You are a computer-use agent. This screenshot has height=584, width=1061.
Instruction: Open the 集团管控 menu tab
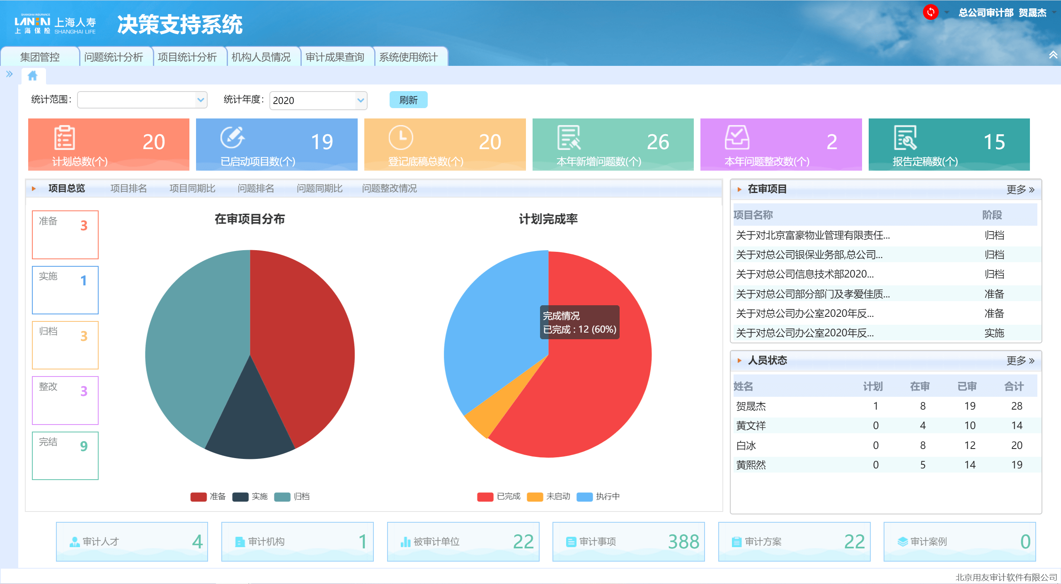click(x=40, y=57)
